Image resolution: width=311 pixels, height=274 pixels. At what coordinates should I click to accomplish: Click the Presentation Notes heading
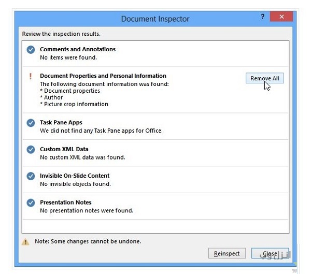[65, 202]
